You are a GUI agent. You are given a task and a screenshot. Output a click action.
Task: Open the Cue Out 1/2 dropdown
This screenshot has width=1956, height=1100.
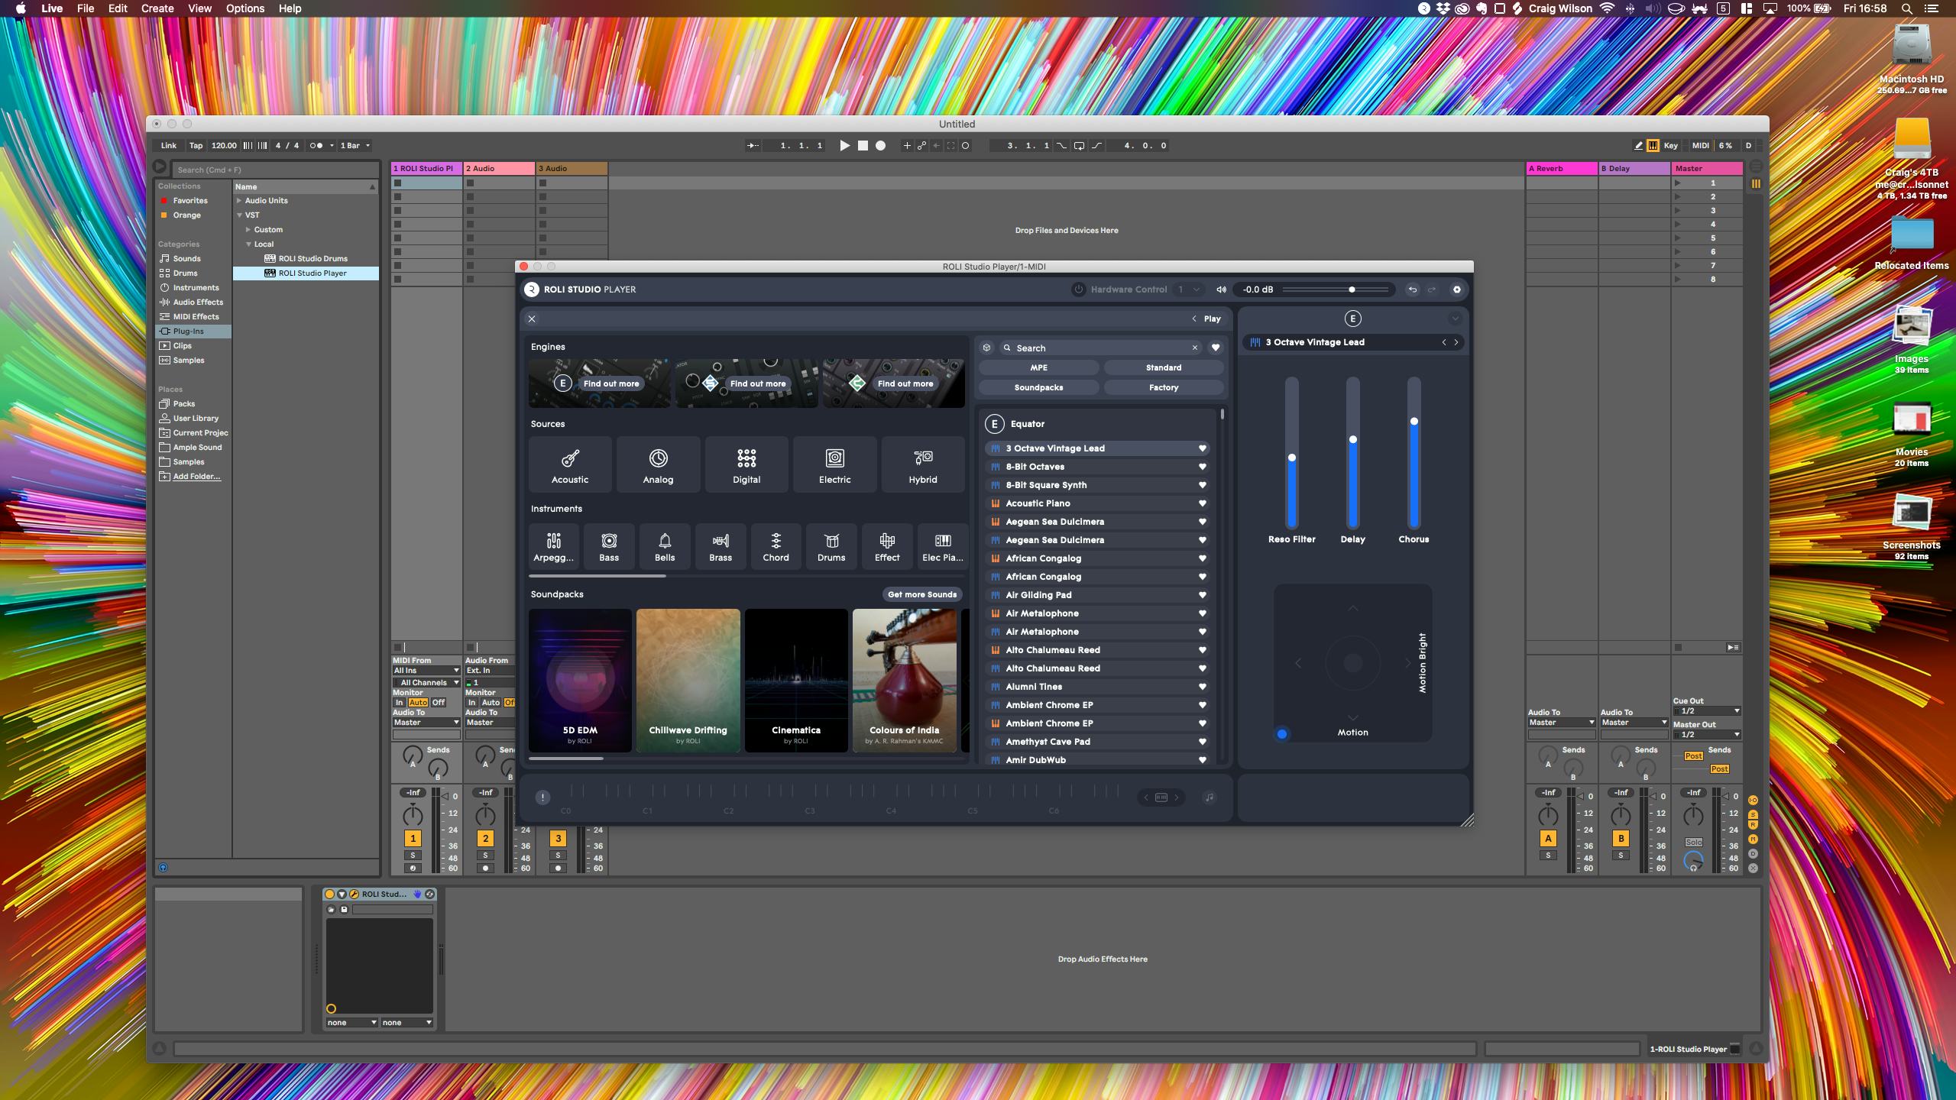(x=1706, y=711)
